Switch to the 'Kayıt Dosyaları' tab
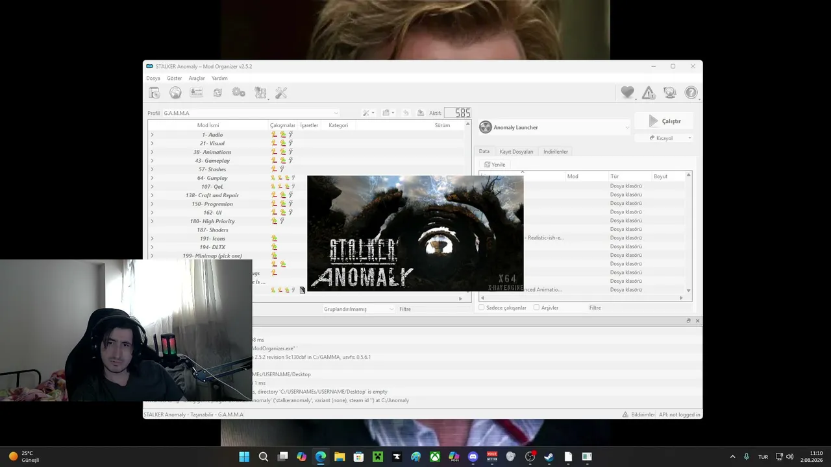 (x=516, y=152)
